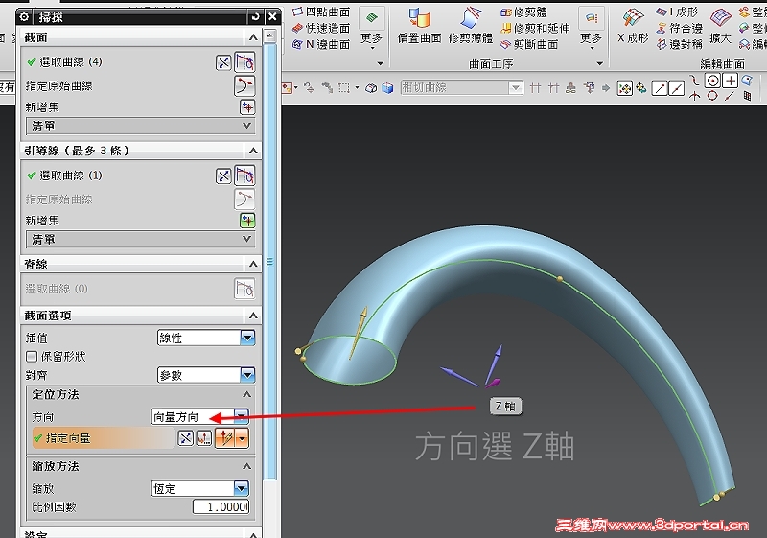Click the 符合邊 tool
The width and height of the screenshot is (767, 538).
[680, 29]
